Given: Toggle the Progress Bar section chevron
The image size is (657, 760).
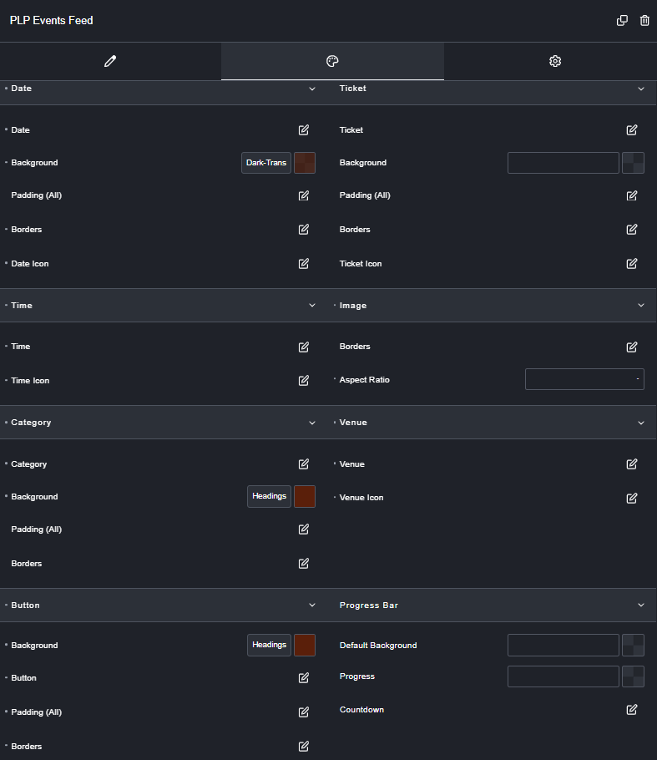Looking at the screenshot, I should (x=641, y=605).
